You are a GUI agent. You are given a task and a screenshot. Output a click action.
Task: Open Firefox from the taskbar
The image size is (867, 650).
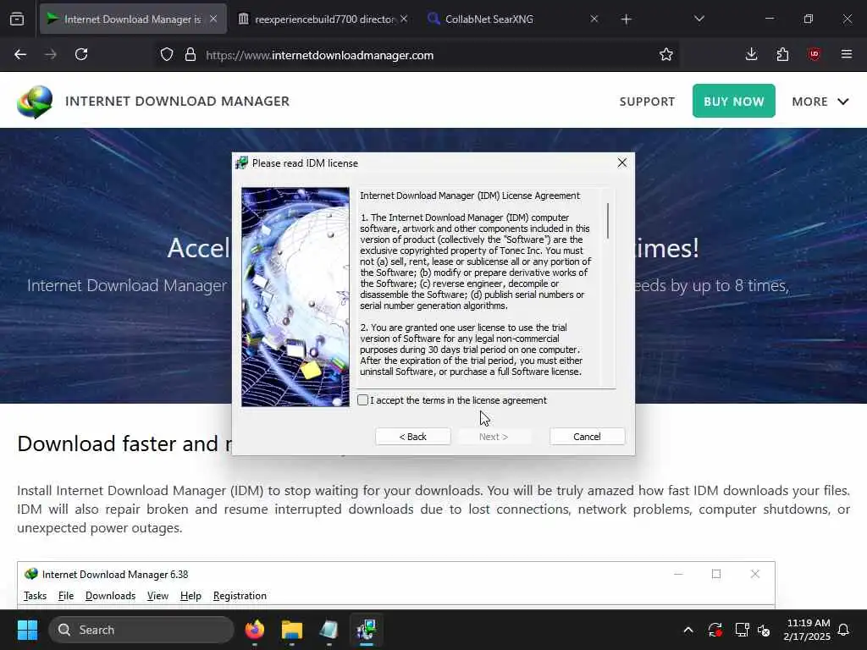255,630
